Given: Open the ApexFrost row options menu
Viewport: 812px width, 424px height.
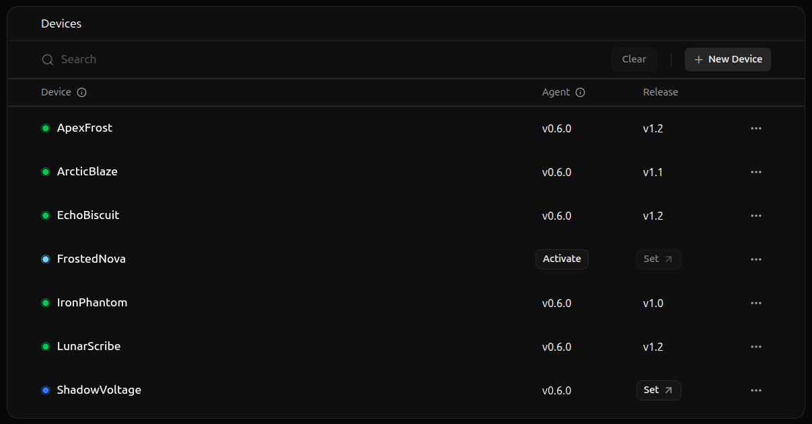Looking at the screenshot, I should pos(756,128).
